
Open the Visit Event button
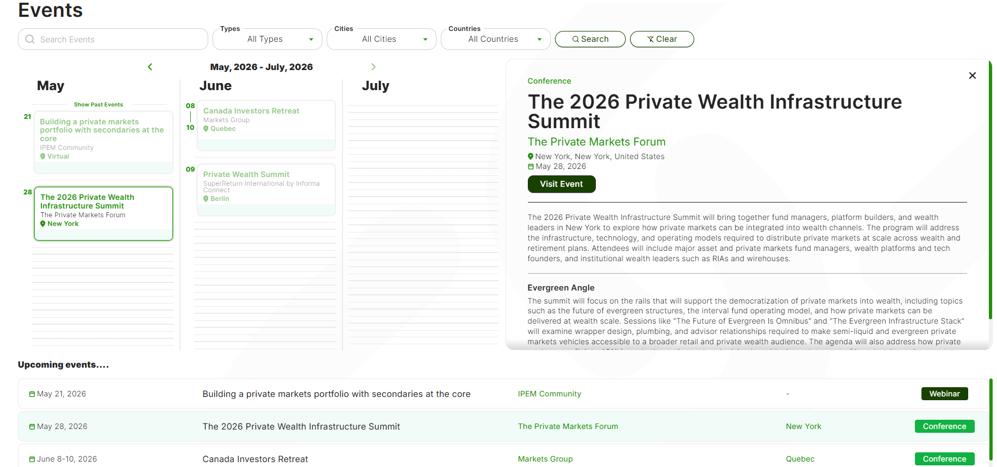click(x=562, y=184)
